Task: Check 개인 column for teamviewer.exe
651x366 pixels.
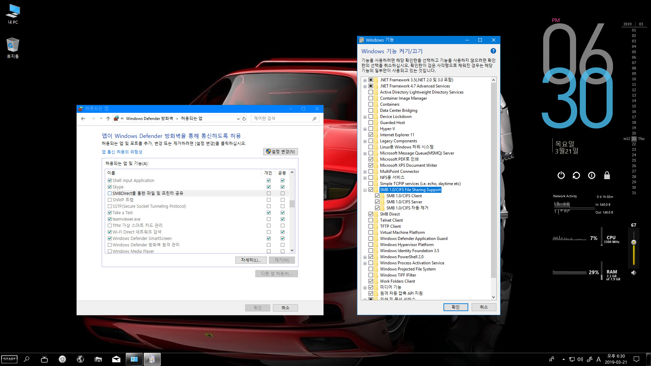Action: pos(269,219)
